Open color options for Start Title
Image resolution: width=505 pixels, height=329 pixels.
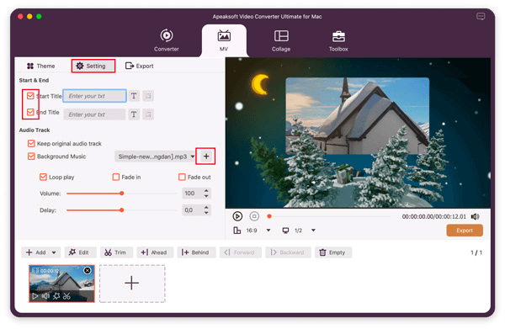[148, 96]
